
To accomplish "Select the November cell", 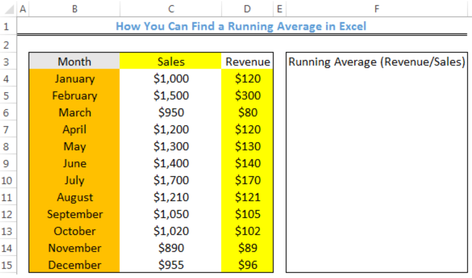I will (74, 248).
